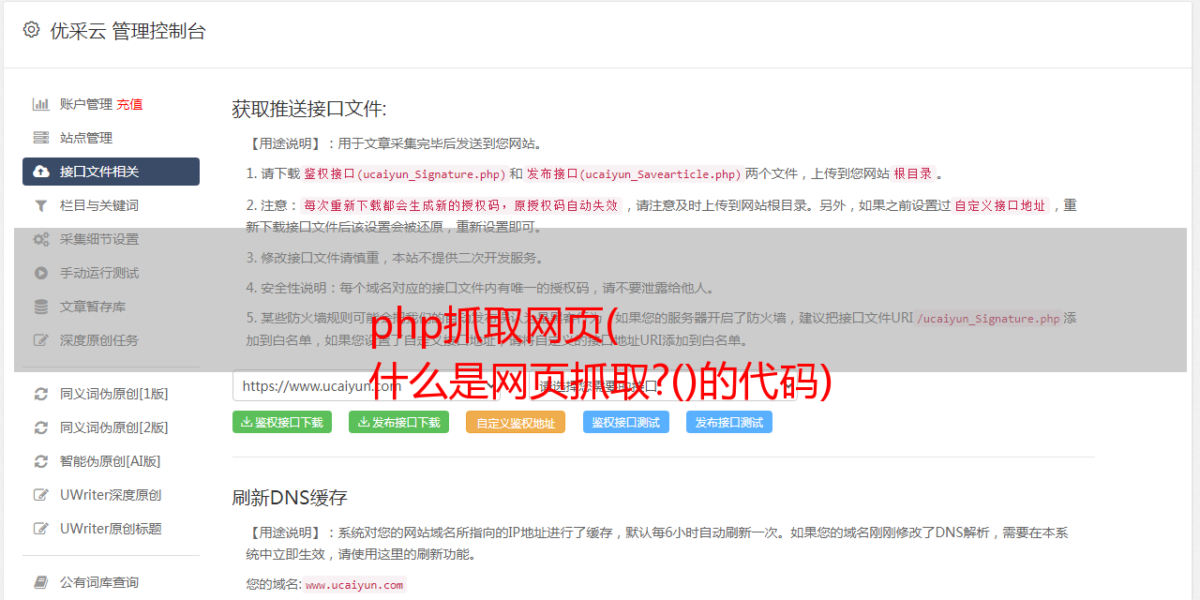Viewport: 1200px width, 600px height.
Task: Select the 接口文件相关 sidebar item
Action: pos(111,172)
